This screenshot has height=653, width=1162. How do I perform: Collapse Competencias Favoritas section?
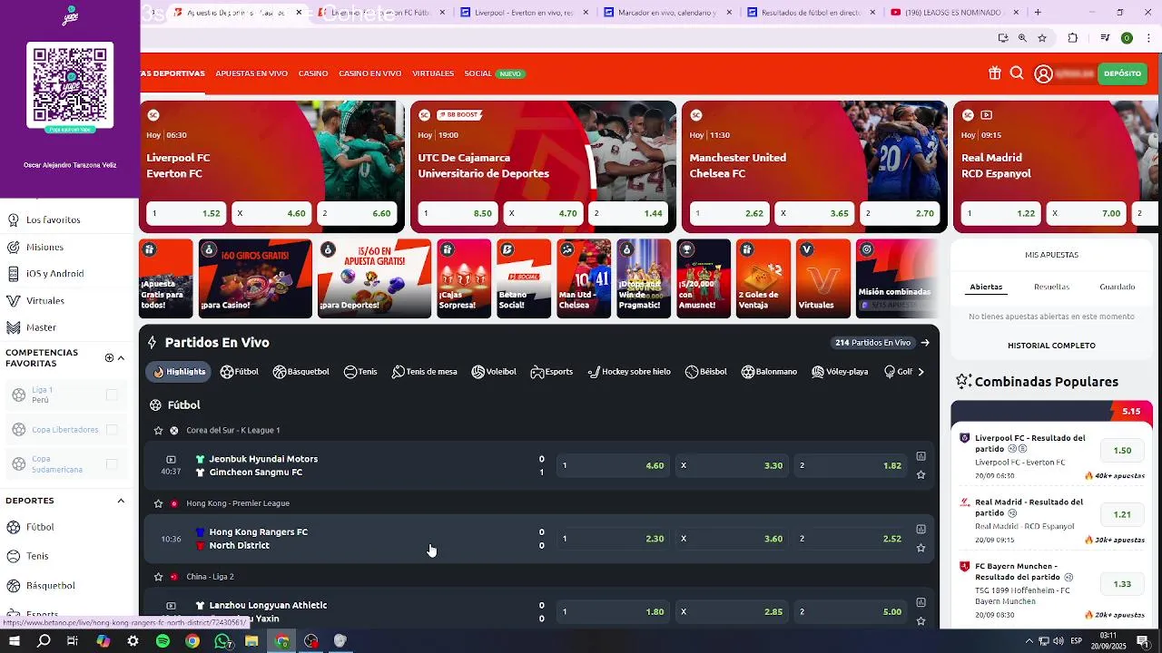pyautogui.click(x=121, y=357)
